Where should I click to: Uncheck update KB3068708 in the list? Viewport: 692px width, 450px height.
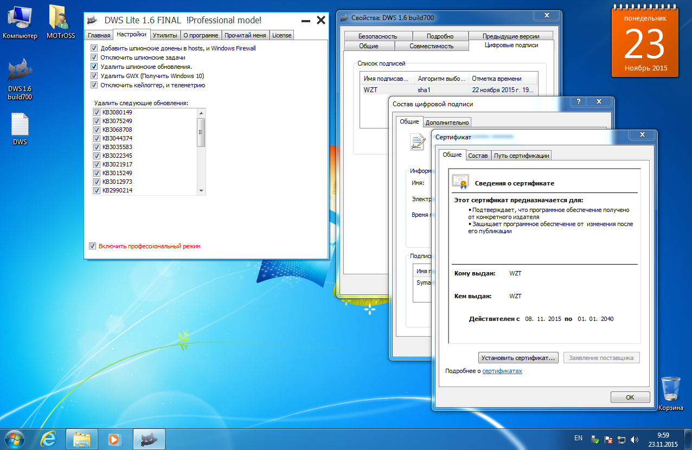tap(97, 130)
